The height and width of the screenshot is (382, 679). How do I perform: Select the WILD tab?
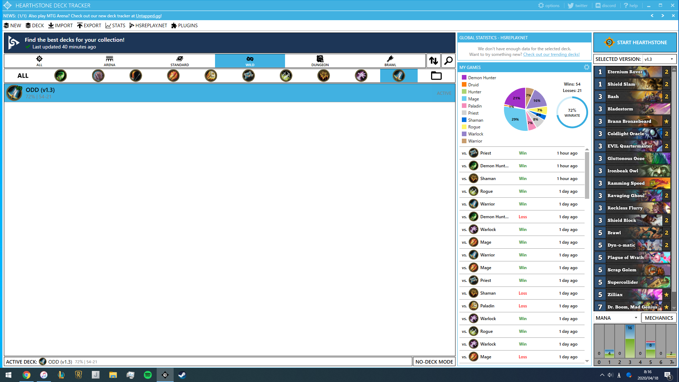(x=250, y=61)
